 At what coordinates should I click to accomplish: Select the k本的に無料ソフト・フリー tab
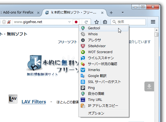[x=74, y=12]
